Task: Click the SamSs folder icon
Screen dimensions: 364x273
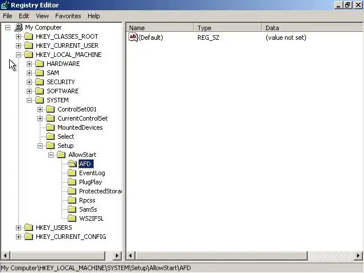Action: (x=72, y=209)
